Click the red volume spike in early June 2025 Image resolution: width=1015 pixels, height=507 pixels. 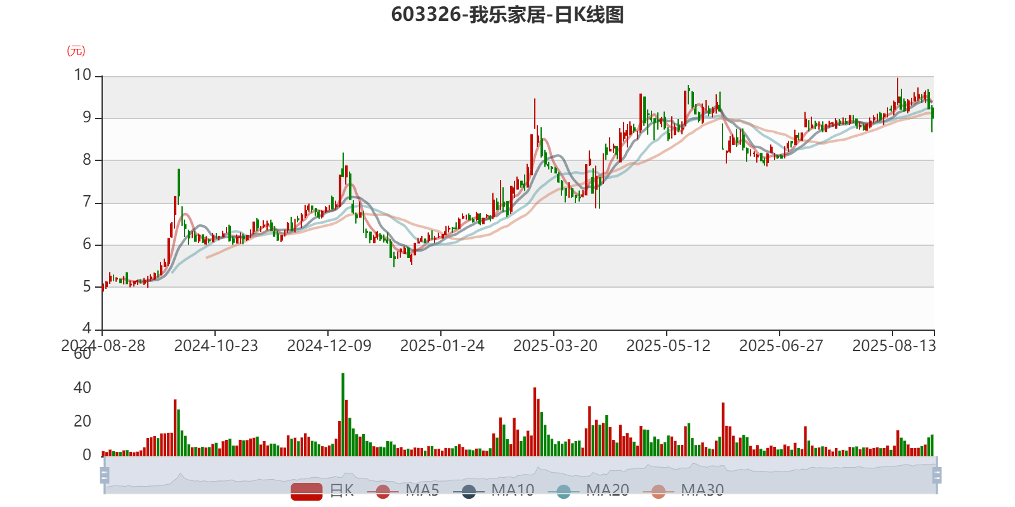723,429
